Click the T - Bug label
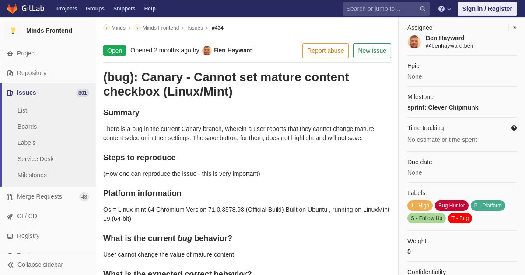Viewport: 525px width, 275px height. click(460, 218)
